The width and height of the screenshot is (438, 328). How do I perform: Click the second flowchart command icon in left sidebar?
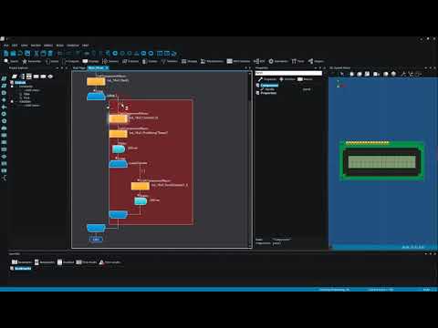click(x=4, y=86)
